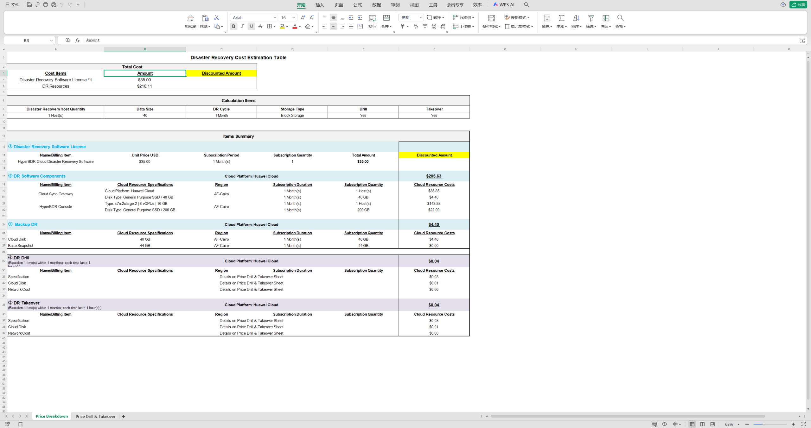Click the Conditional Formatting (条件格式) icon
811x428 pixels.
pyautogui.click(x=491, y=18)
